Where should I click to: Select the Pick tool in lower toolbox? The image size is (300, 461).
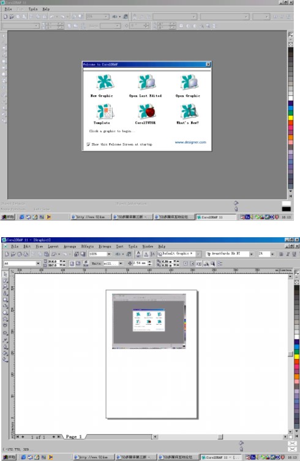[6, 274]
